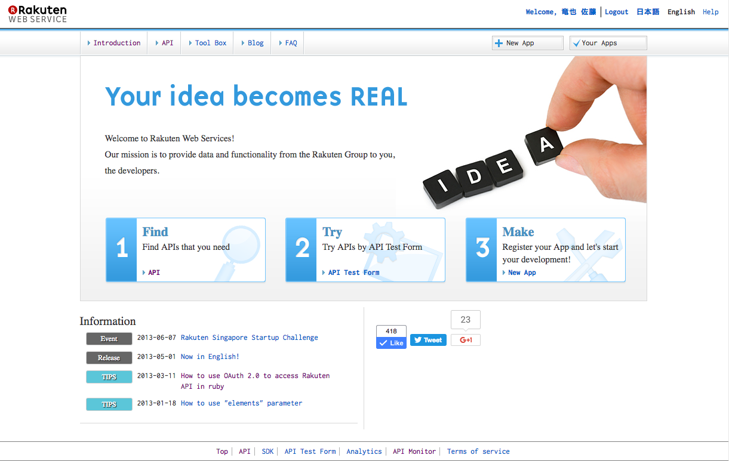Image resolution: width=729 pixels, height=461 pixels.
Task: Click the number 1 Find step tile
Action: pyautogui.click(x=122, y=249)
